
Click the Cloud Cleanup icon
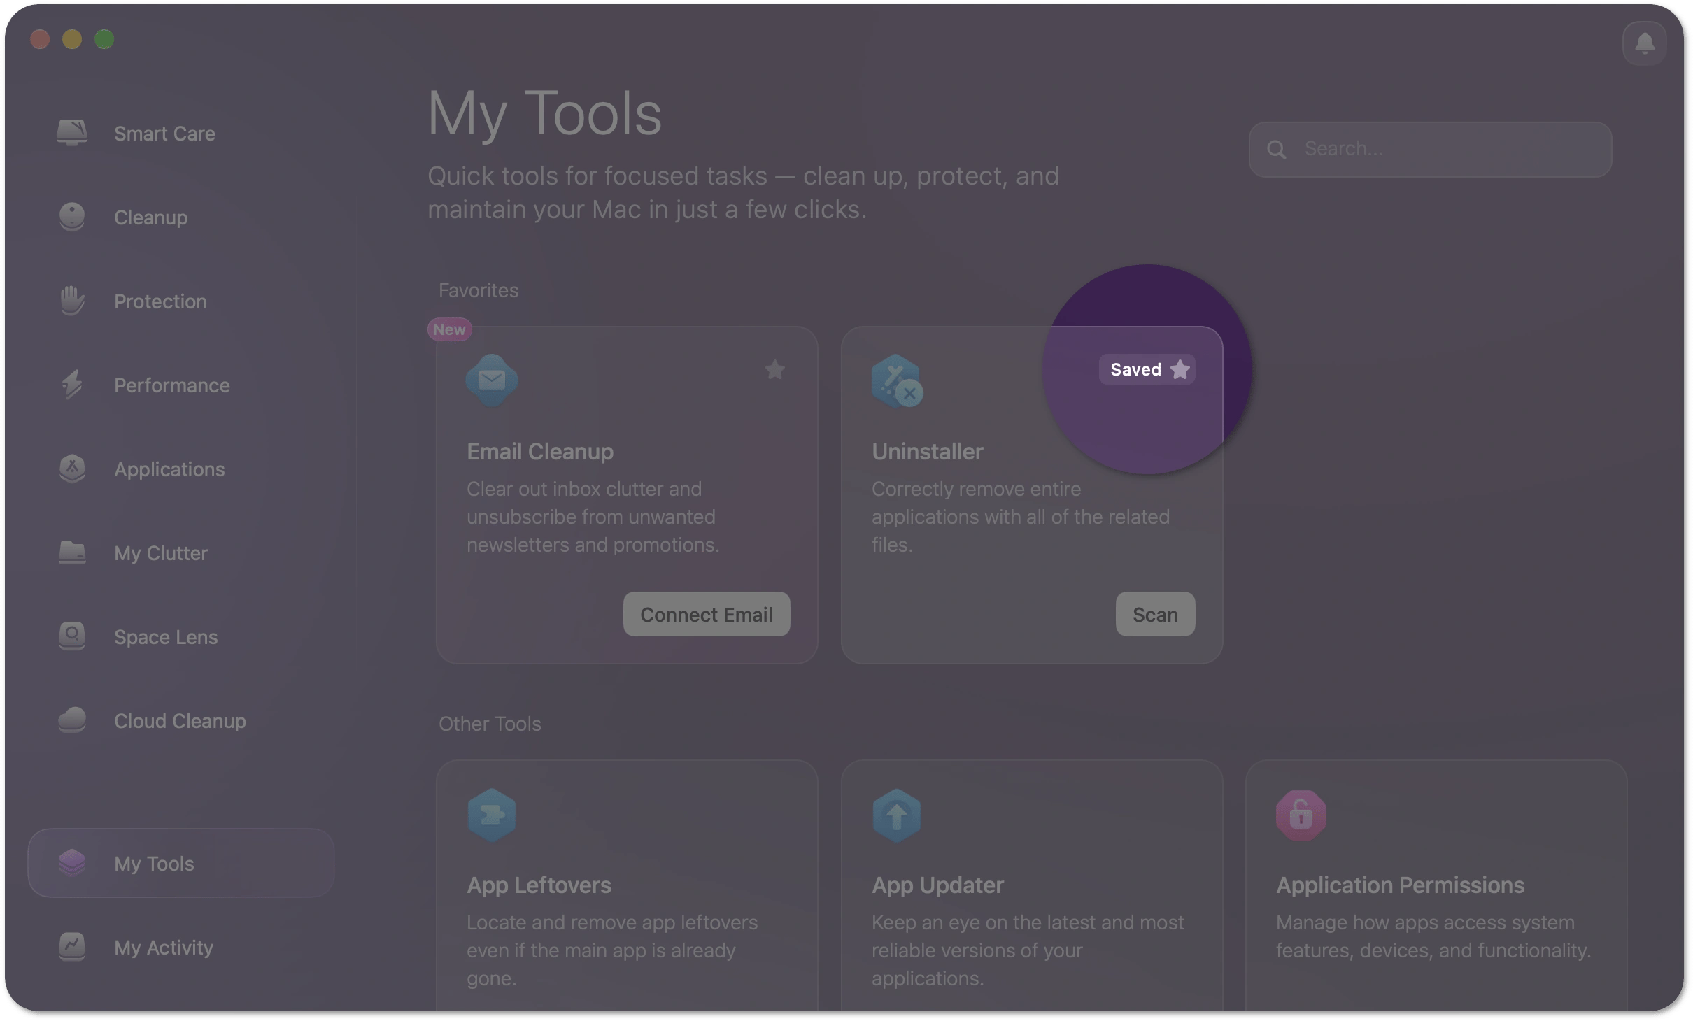(72, 720)
